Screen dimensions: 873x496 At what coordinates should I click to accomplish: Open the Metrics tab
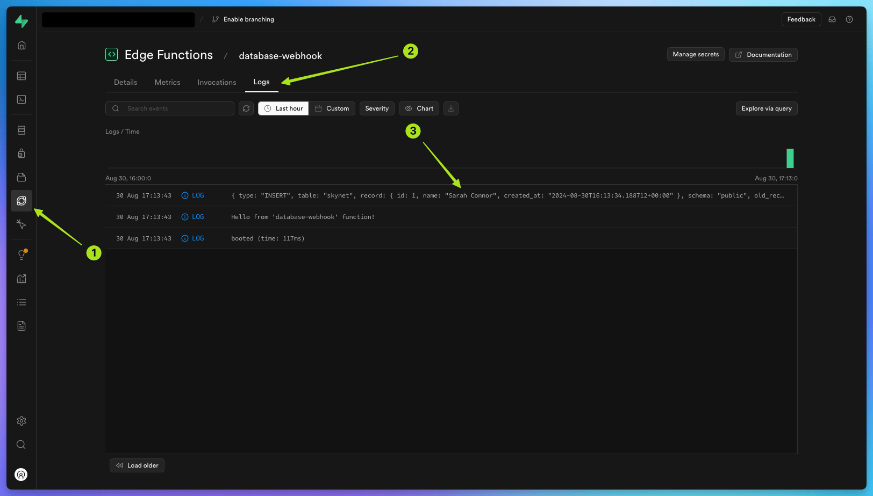tap(167, 82)
